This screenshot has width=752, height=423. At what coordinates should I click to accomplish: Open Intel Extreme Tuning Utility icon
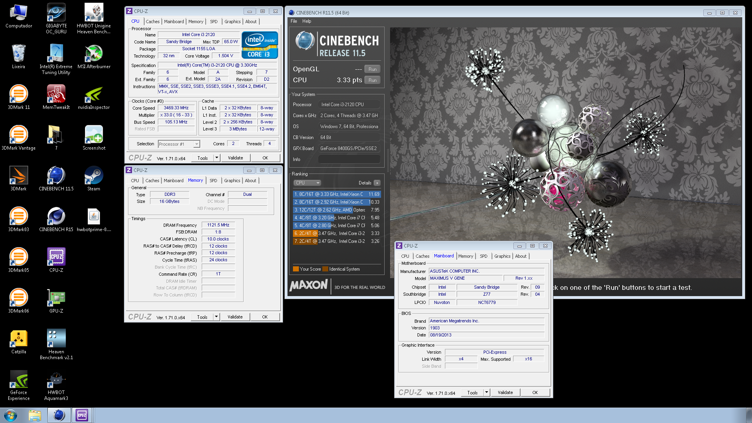pyautogui.click(x=56, y=60)
